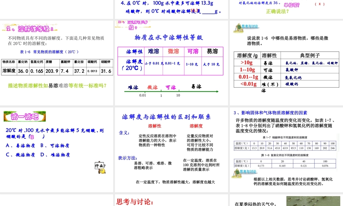The width and height of the screenshot is (343, 206).
Task: Click the red 微溶 header in the pink table
Action: [173, 51]
